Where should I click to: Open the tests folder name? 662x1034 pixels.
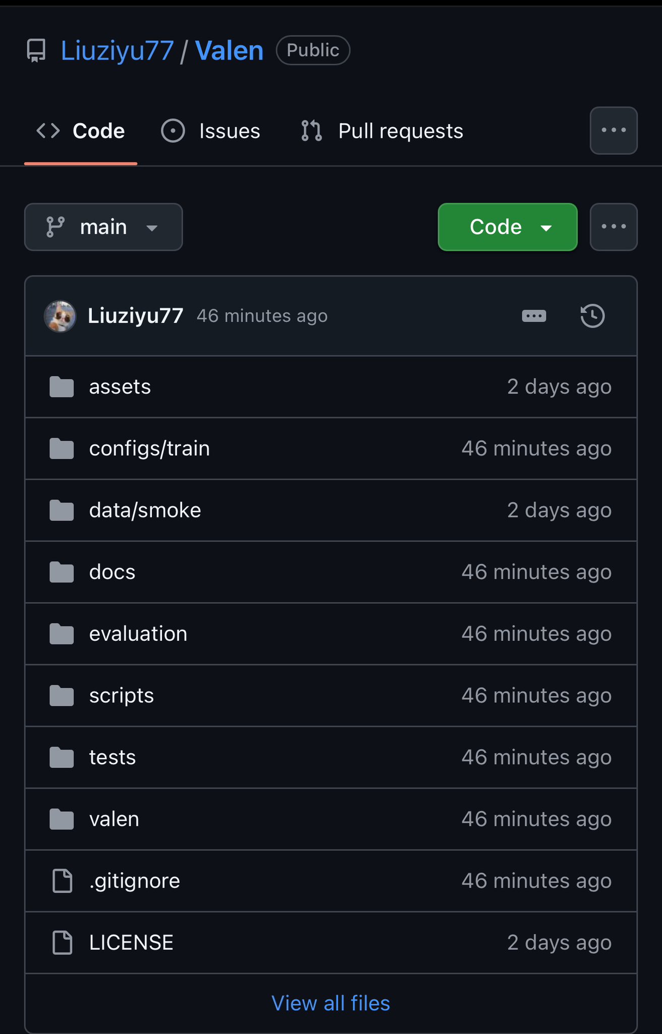point(113,757)
